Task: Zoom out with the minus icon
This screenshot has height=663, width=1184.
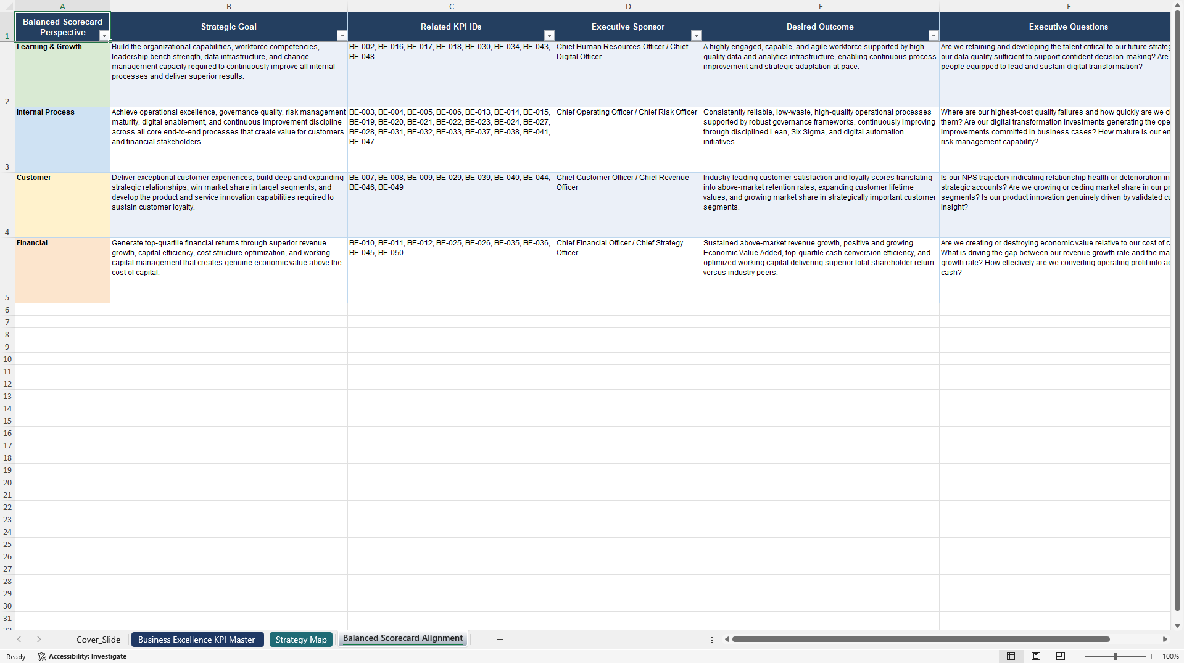Action: pyautogui.click(x=1079, y=656)
